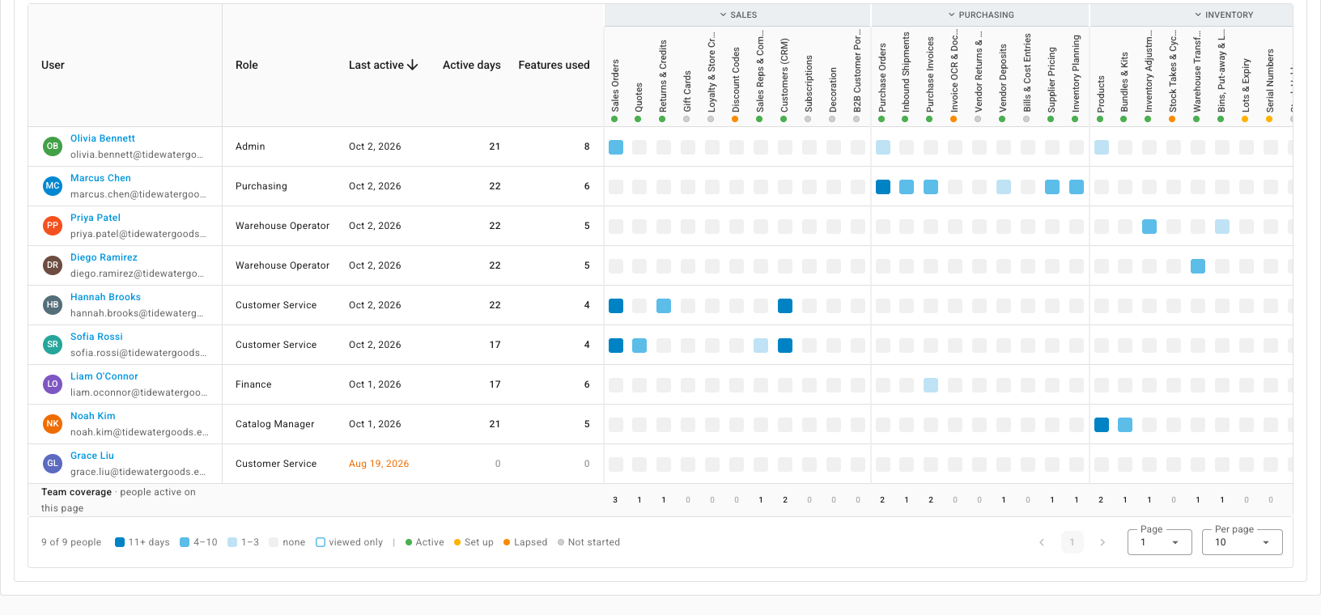Click Grace Liu's GL avatar

53,464
